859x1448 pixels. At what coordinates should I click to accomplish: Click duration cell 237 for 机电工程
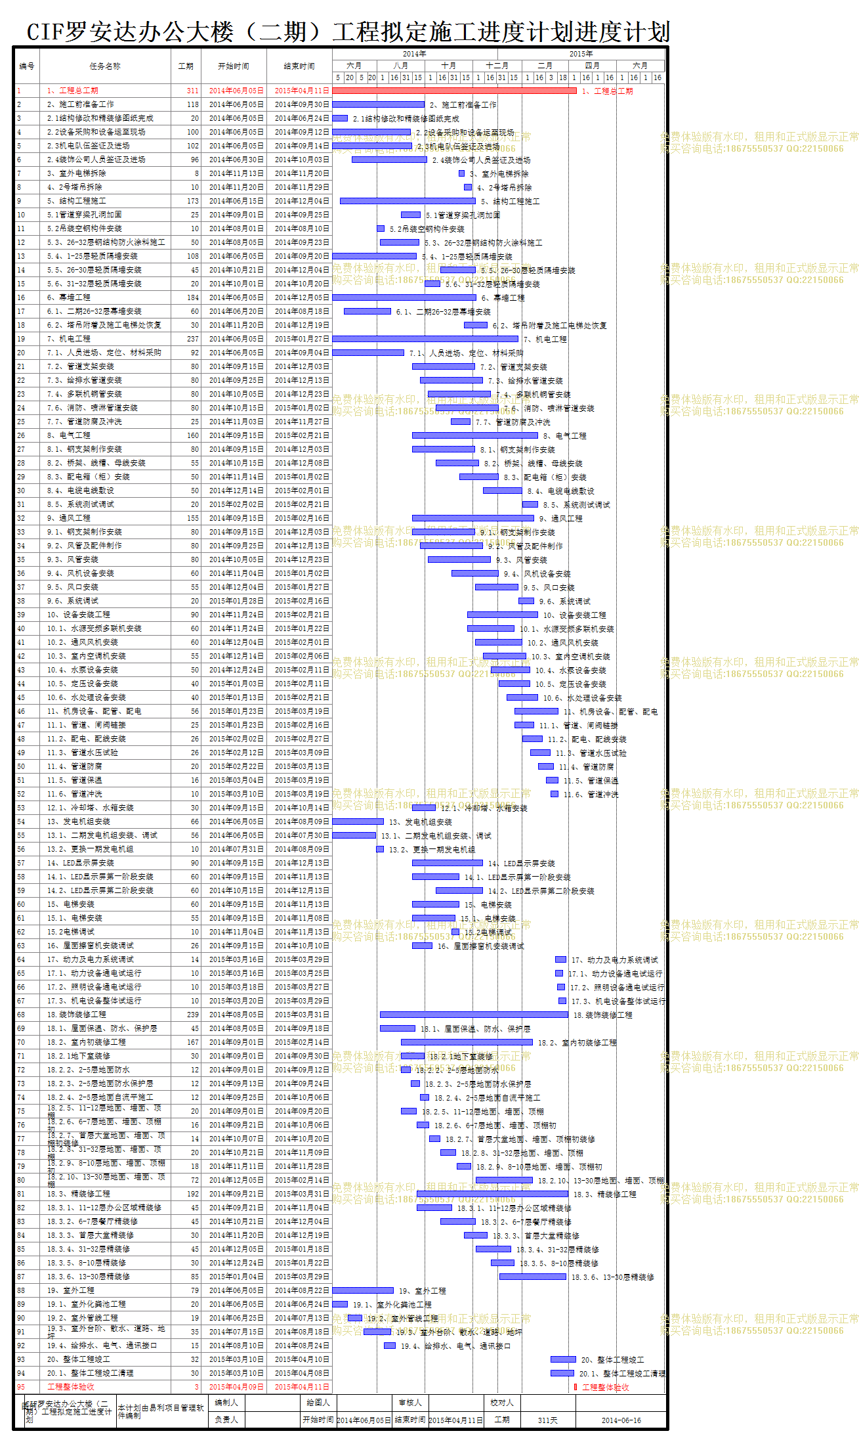tap(186, 339)
